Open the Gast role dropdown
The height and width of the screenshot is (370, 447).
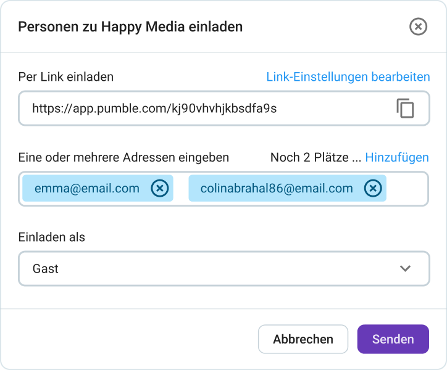pyautogui.click(x=223, y=268)
